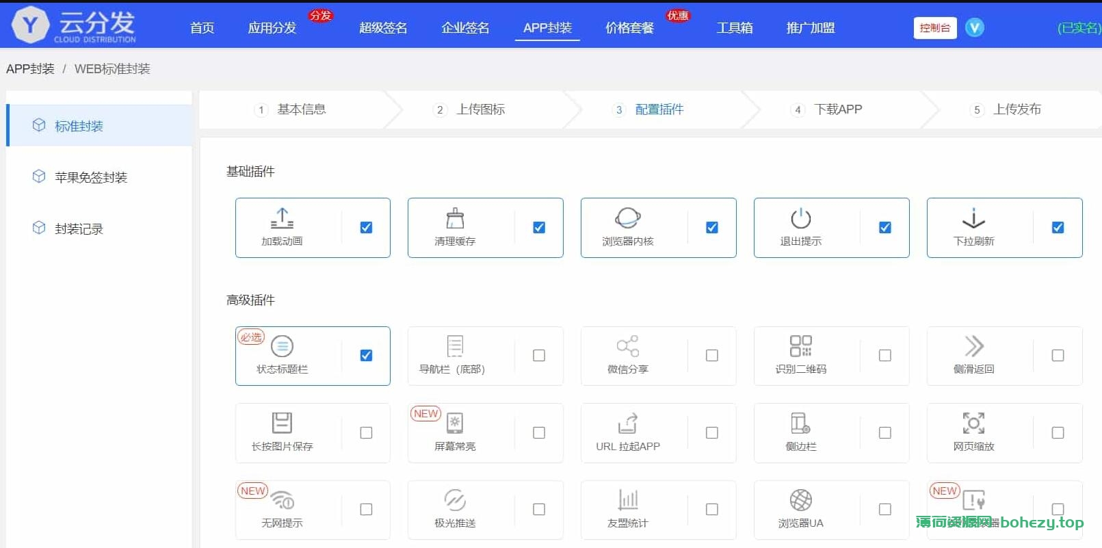The image size is (1102, 548).
Task: Enable the 极光推送 checkbox
Action: [x=539, y=509]
